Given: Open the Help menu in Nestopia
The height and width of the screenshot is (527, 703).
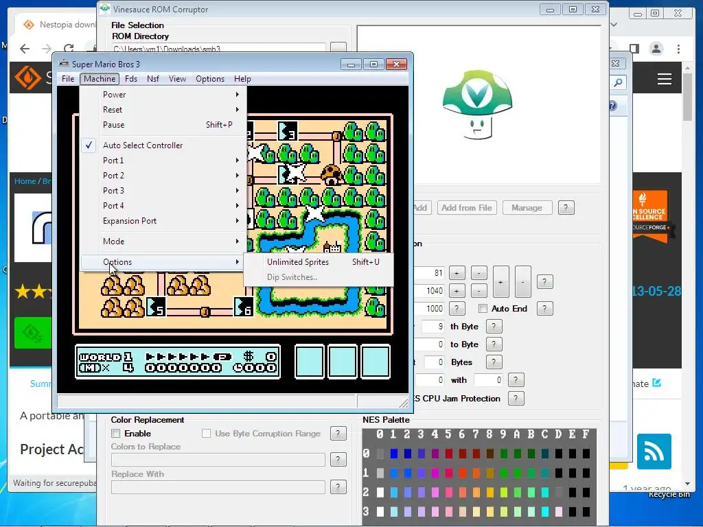Looking at the screenshot, I should click(242, 79).
